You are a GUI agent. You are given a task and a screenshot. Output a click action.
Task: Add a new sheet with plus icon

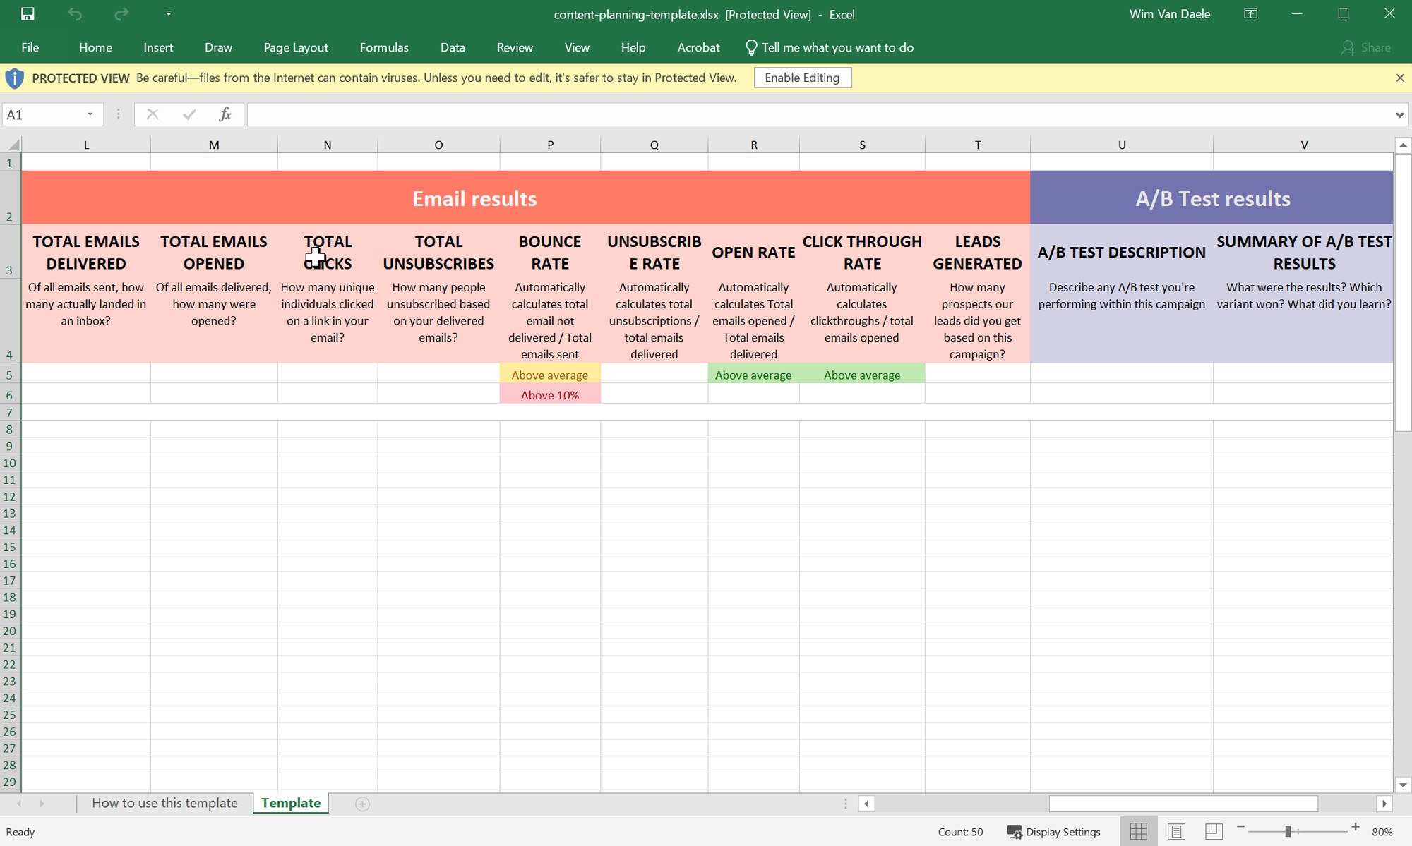[x=362, y=804]
